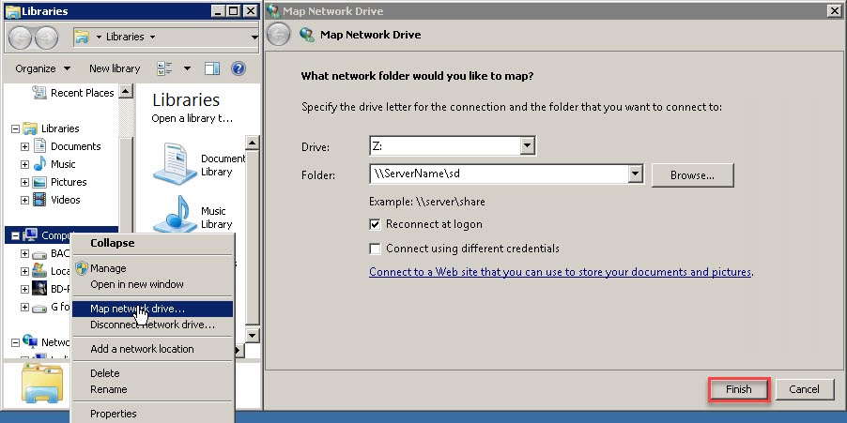847x423 pixels.
Task: Click the Finish button
Action: (x=738, y=389)
